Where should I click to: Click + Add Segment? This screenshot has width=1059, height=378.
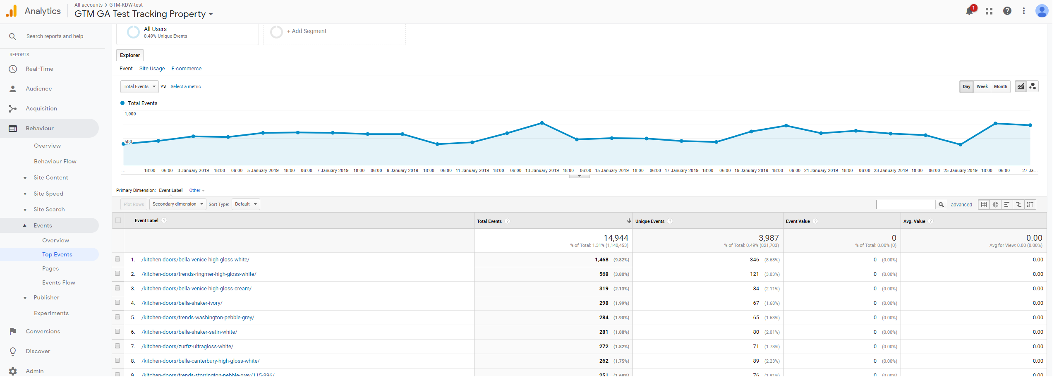coord(307,31)
